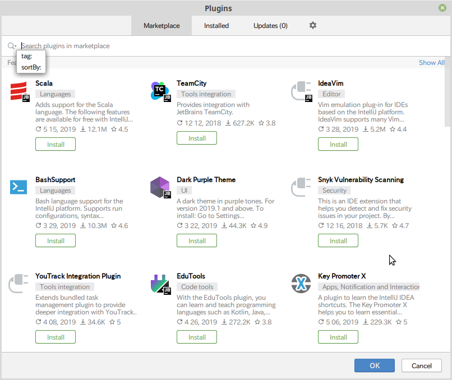This screenshot has height=380, width=452.
Task: Click the Key Promoter X icon
Action: [x=301, y=284]
